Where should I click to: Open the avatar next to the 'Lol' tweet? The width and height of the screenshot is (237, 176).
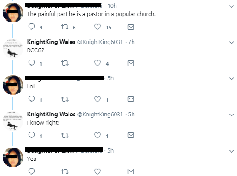tap(13, 85)
